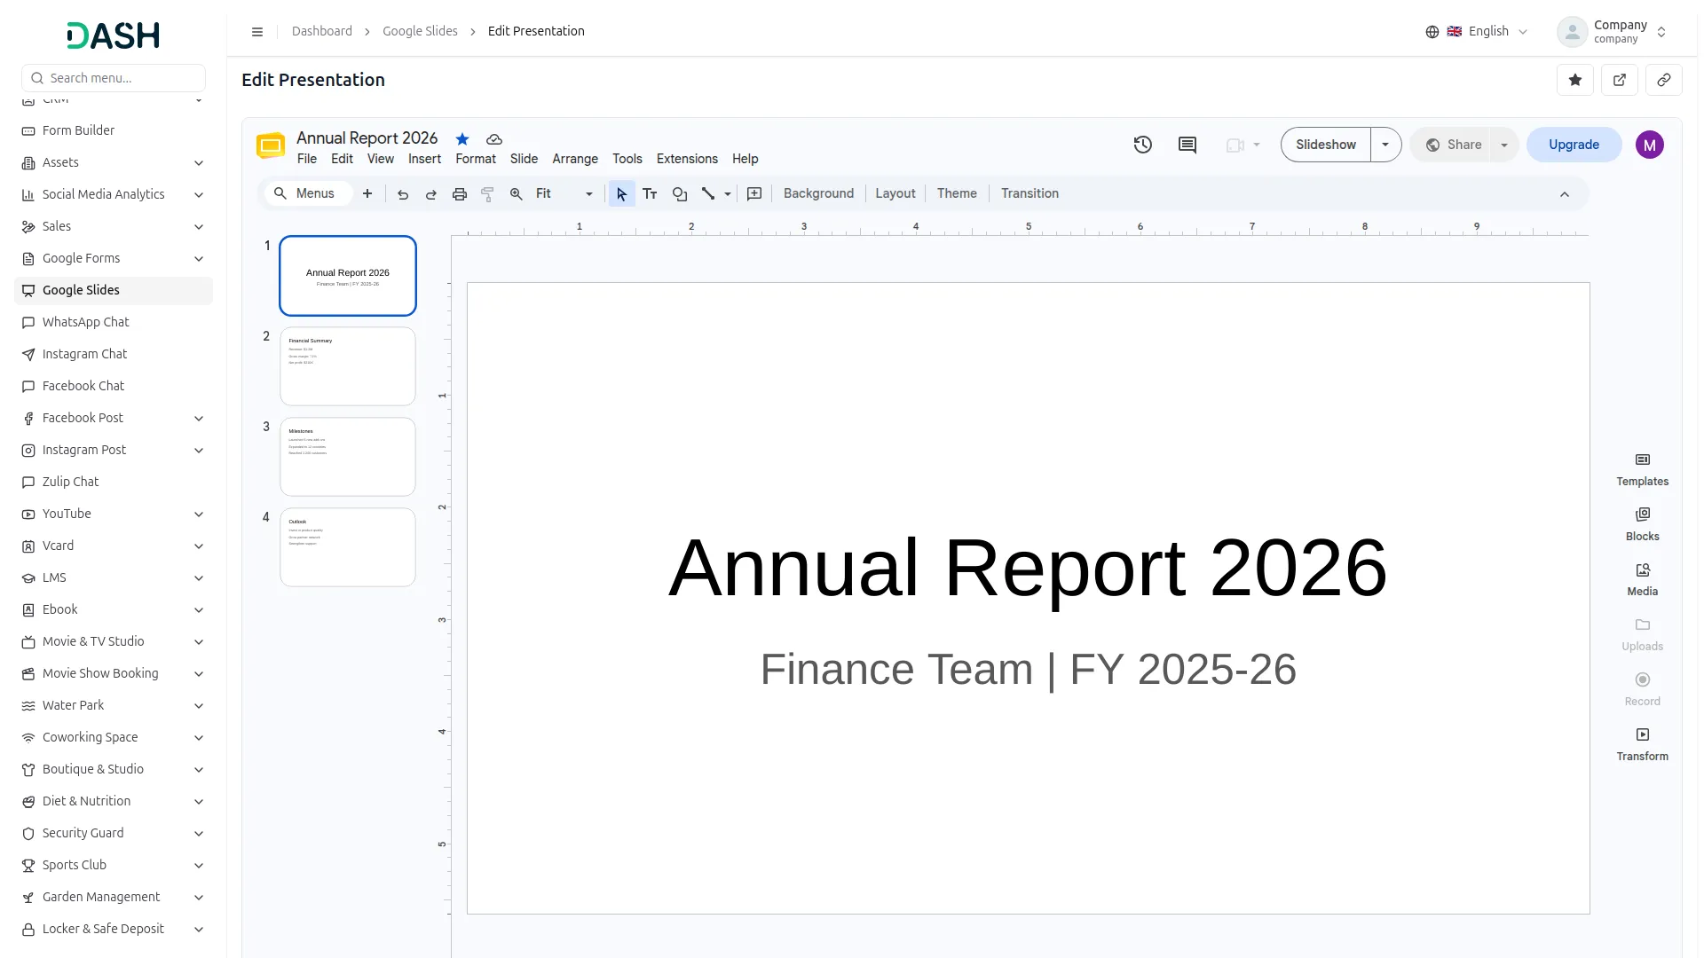
Task: Star the Annual Report 2026 document
Action: [x=462, y=138]
